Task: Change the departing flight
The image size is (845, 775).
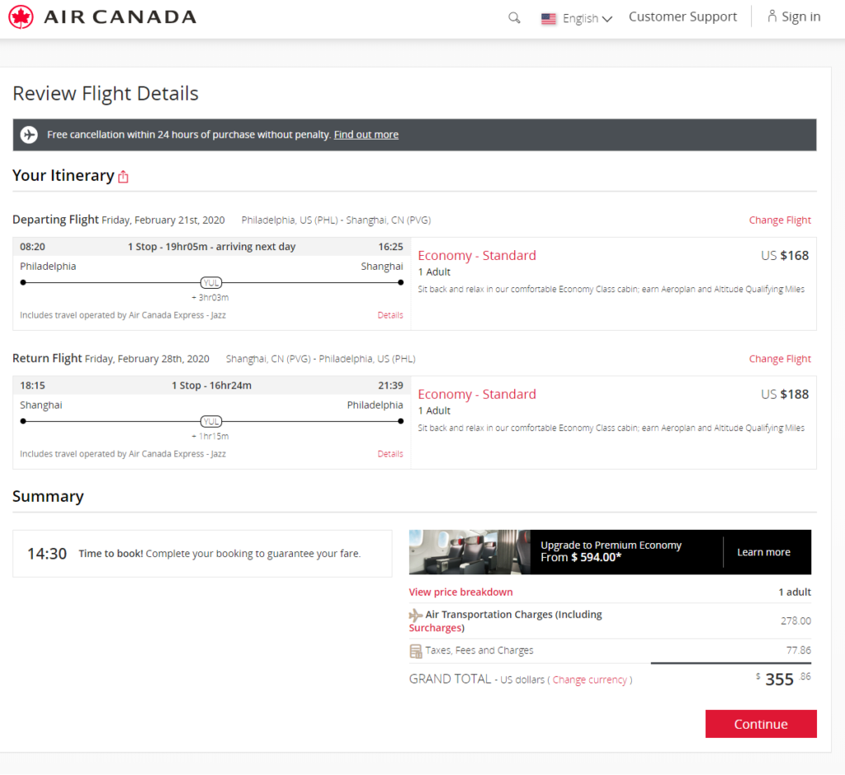Action: 779,220
